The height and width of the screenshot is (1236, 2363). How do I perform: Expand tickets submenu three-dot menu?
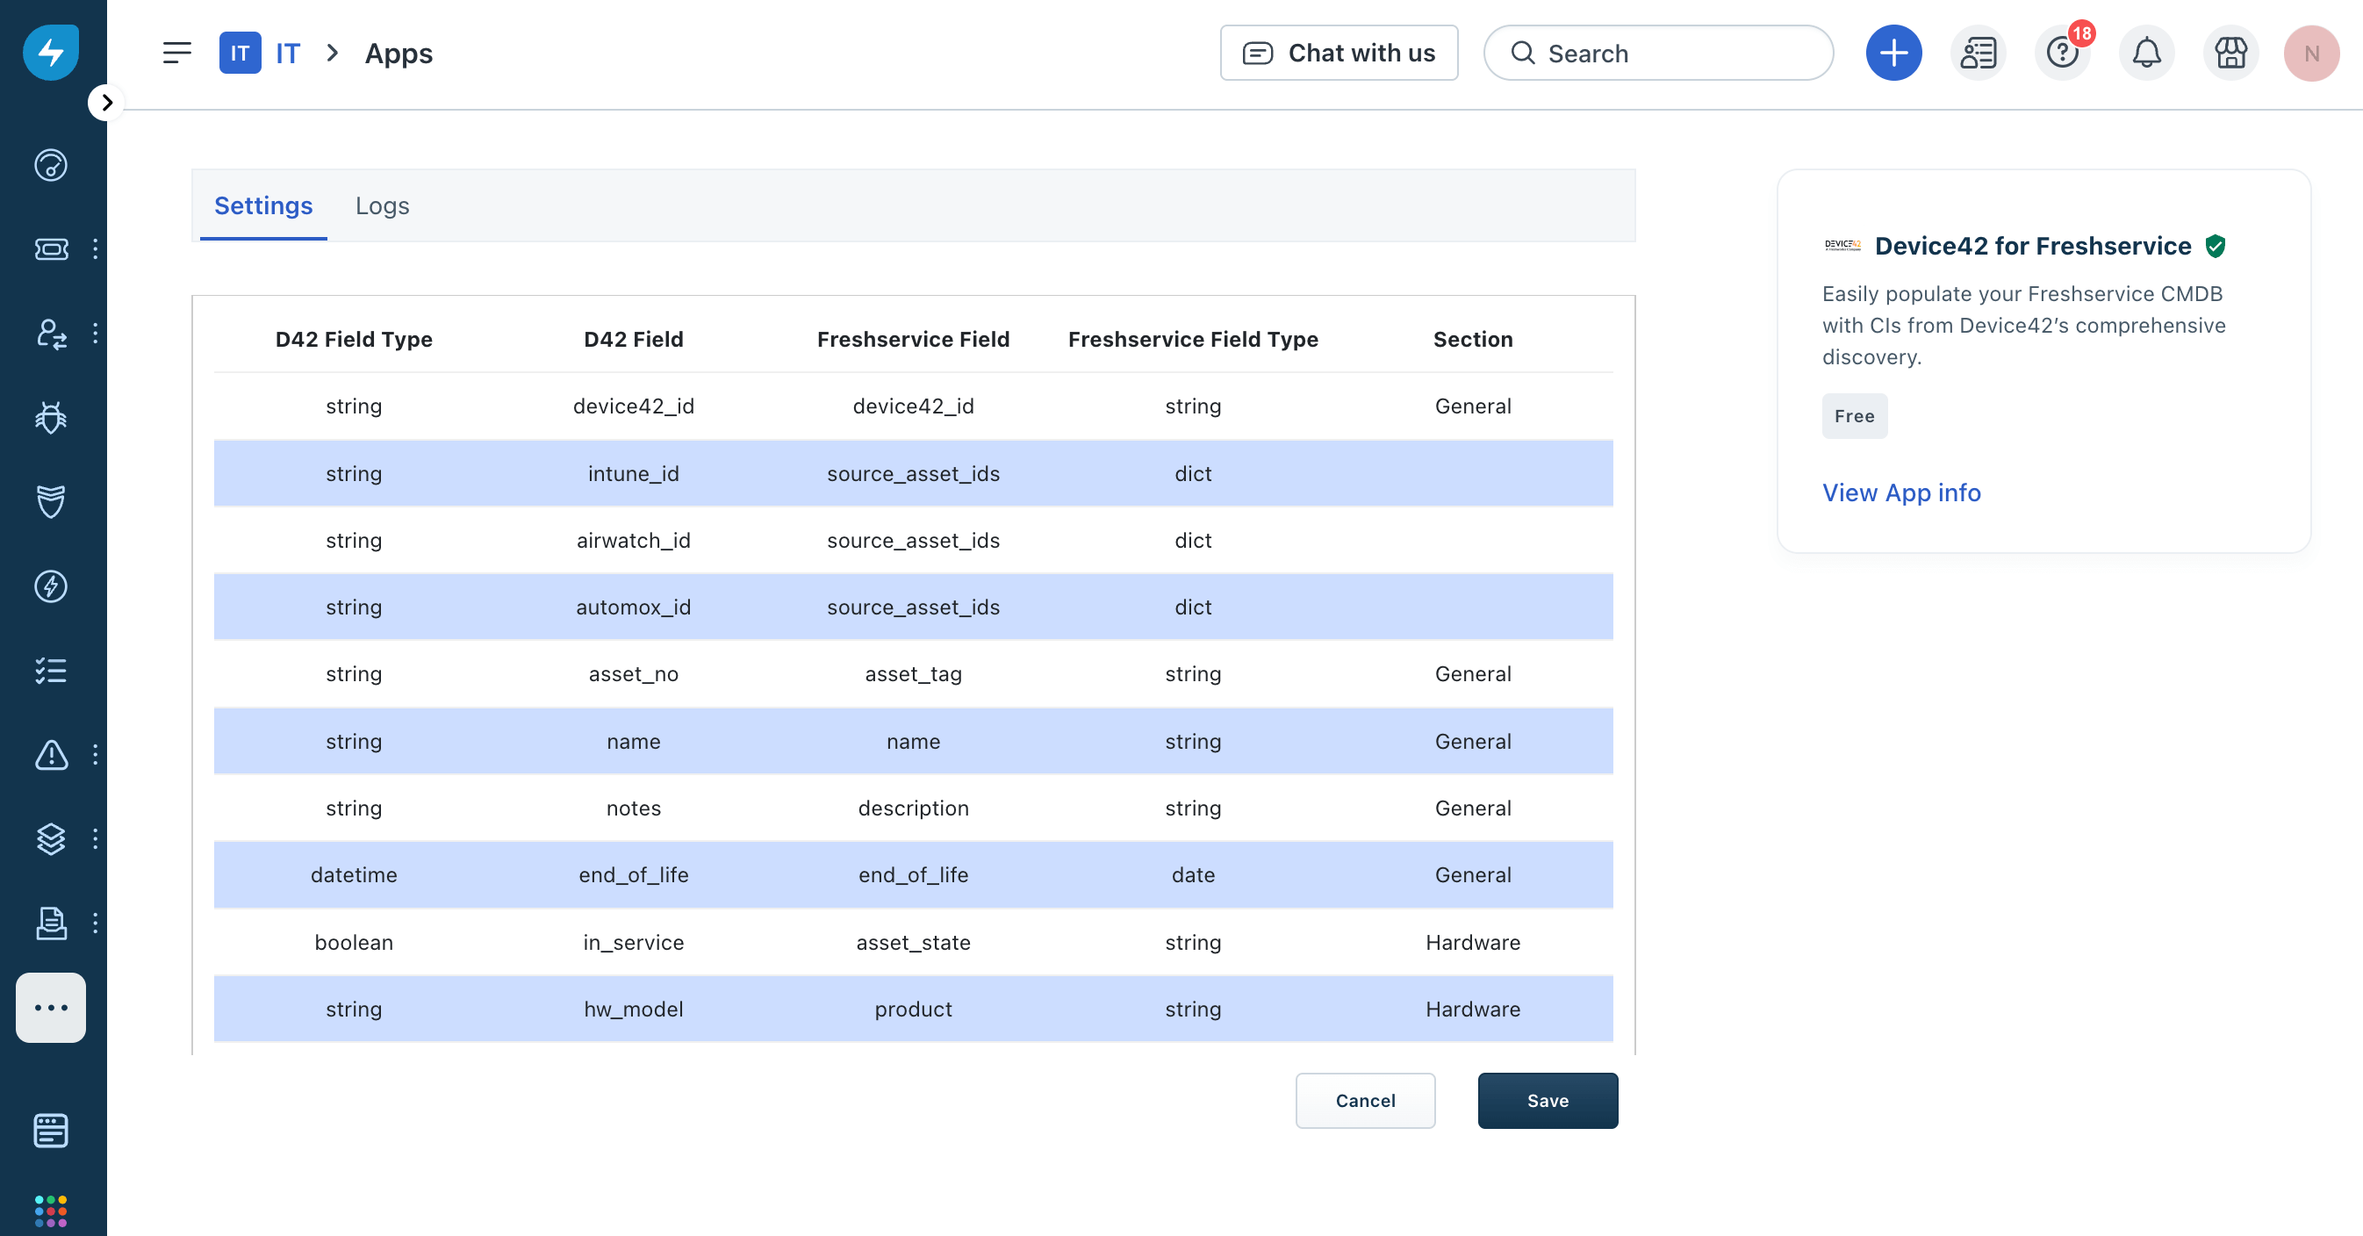coord(96,248)
